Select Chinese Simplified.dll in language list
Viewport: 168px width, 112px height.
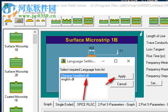pyautogui.click(x=84, y=76)
